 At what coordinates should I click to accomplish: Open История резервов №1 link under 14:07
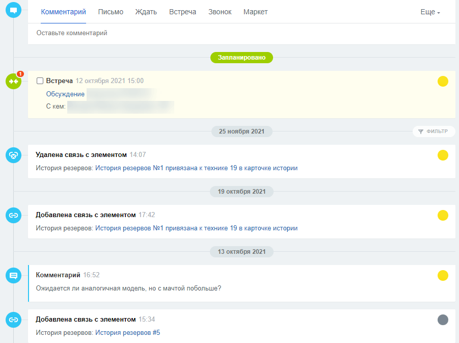[196, 168]
